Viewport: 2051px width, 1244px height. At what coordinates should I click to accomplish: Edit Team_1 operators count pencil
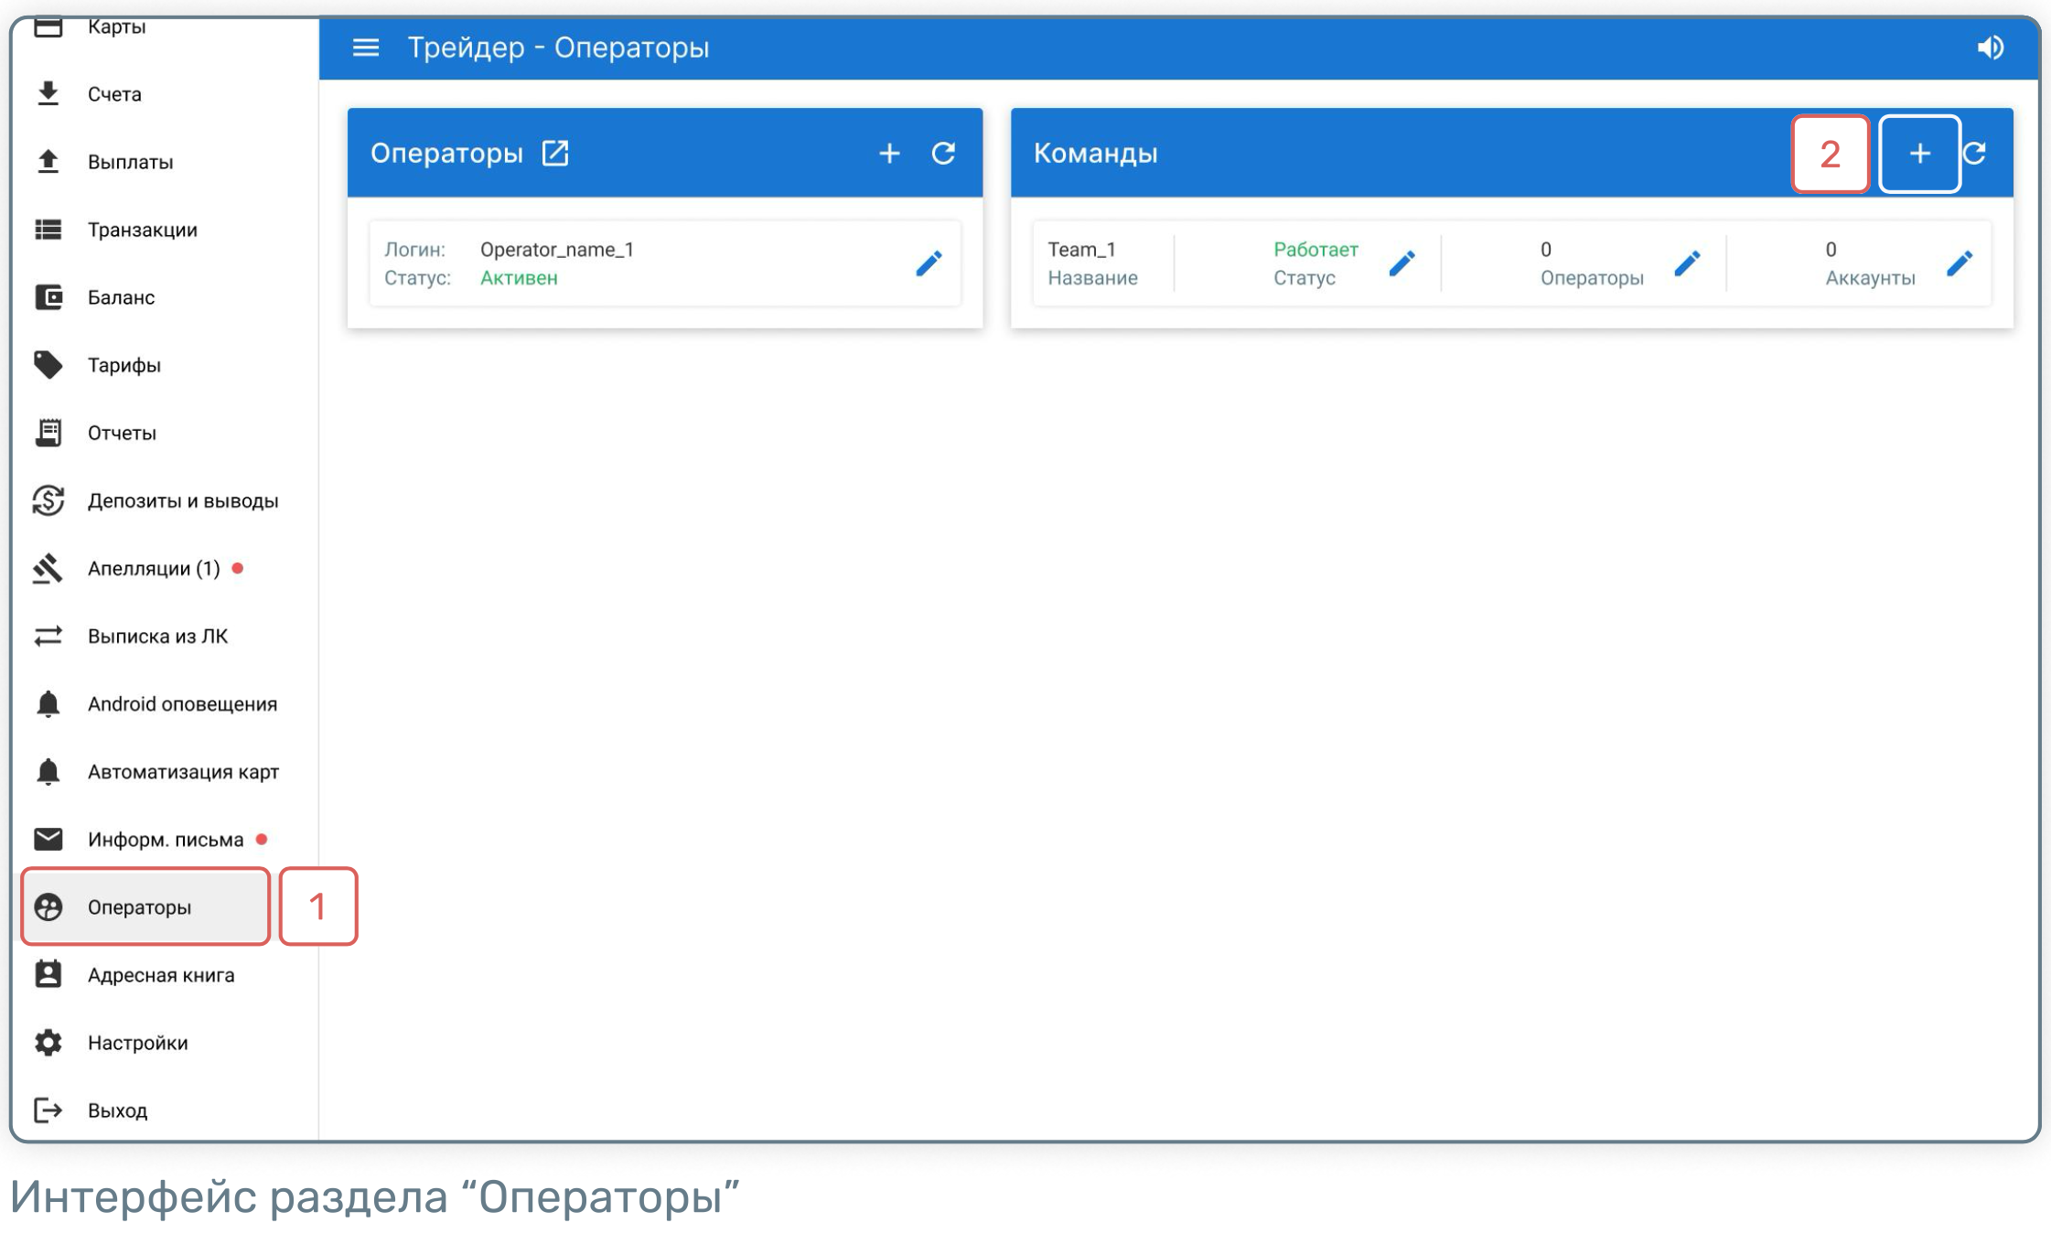pyautogui.click(x=1687, y=264)
